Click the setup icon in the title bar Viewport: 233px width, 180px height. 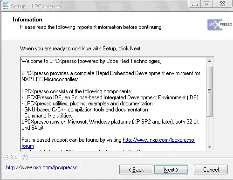(x=6, y=6)
